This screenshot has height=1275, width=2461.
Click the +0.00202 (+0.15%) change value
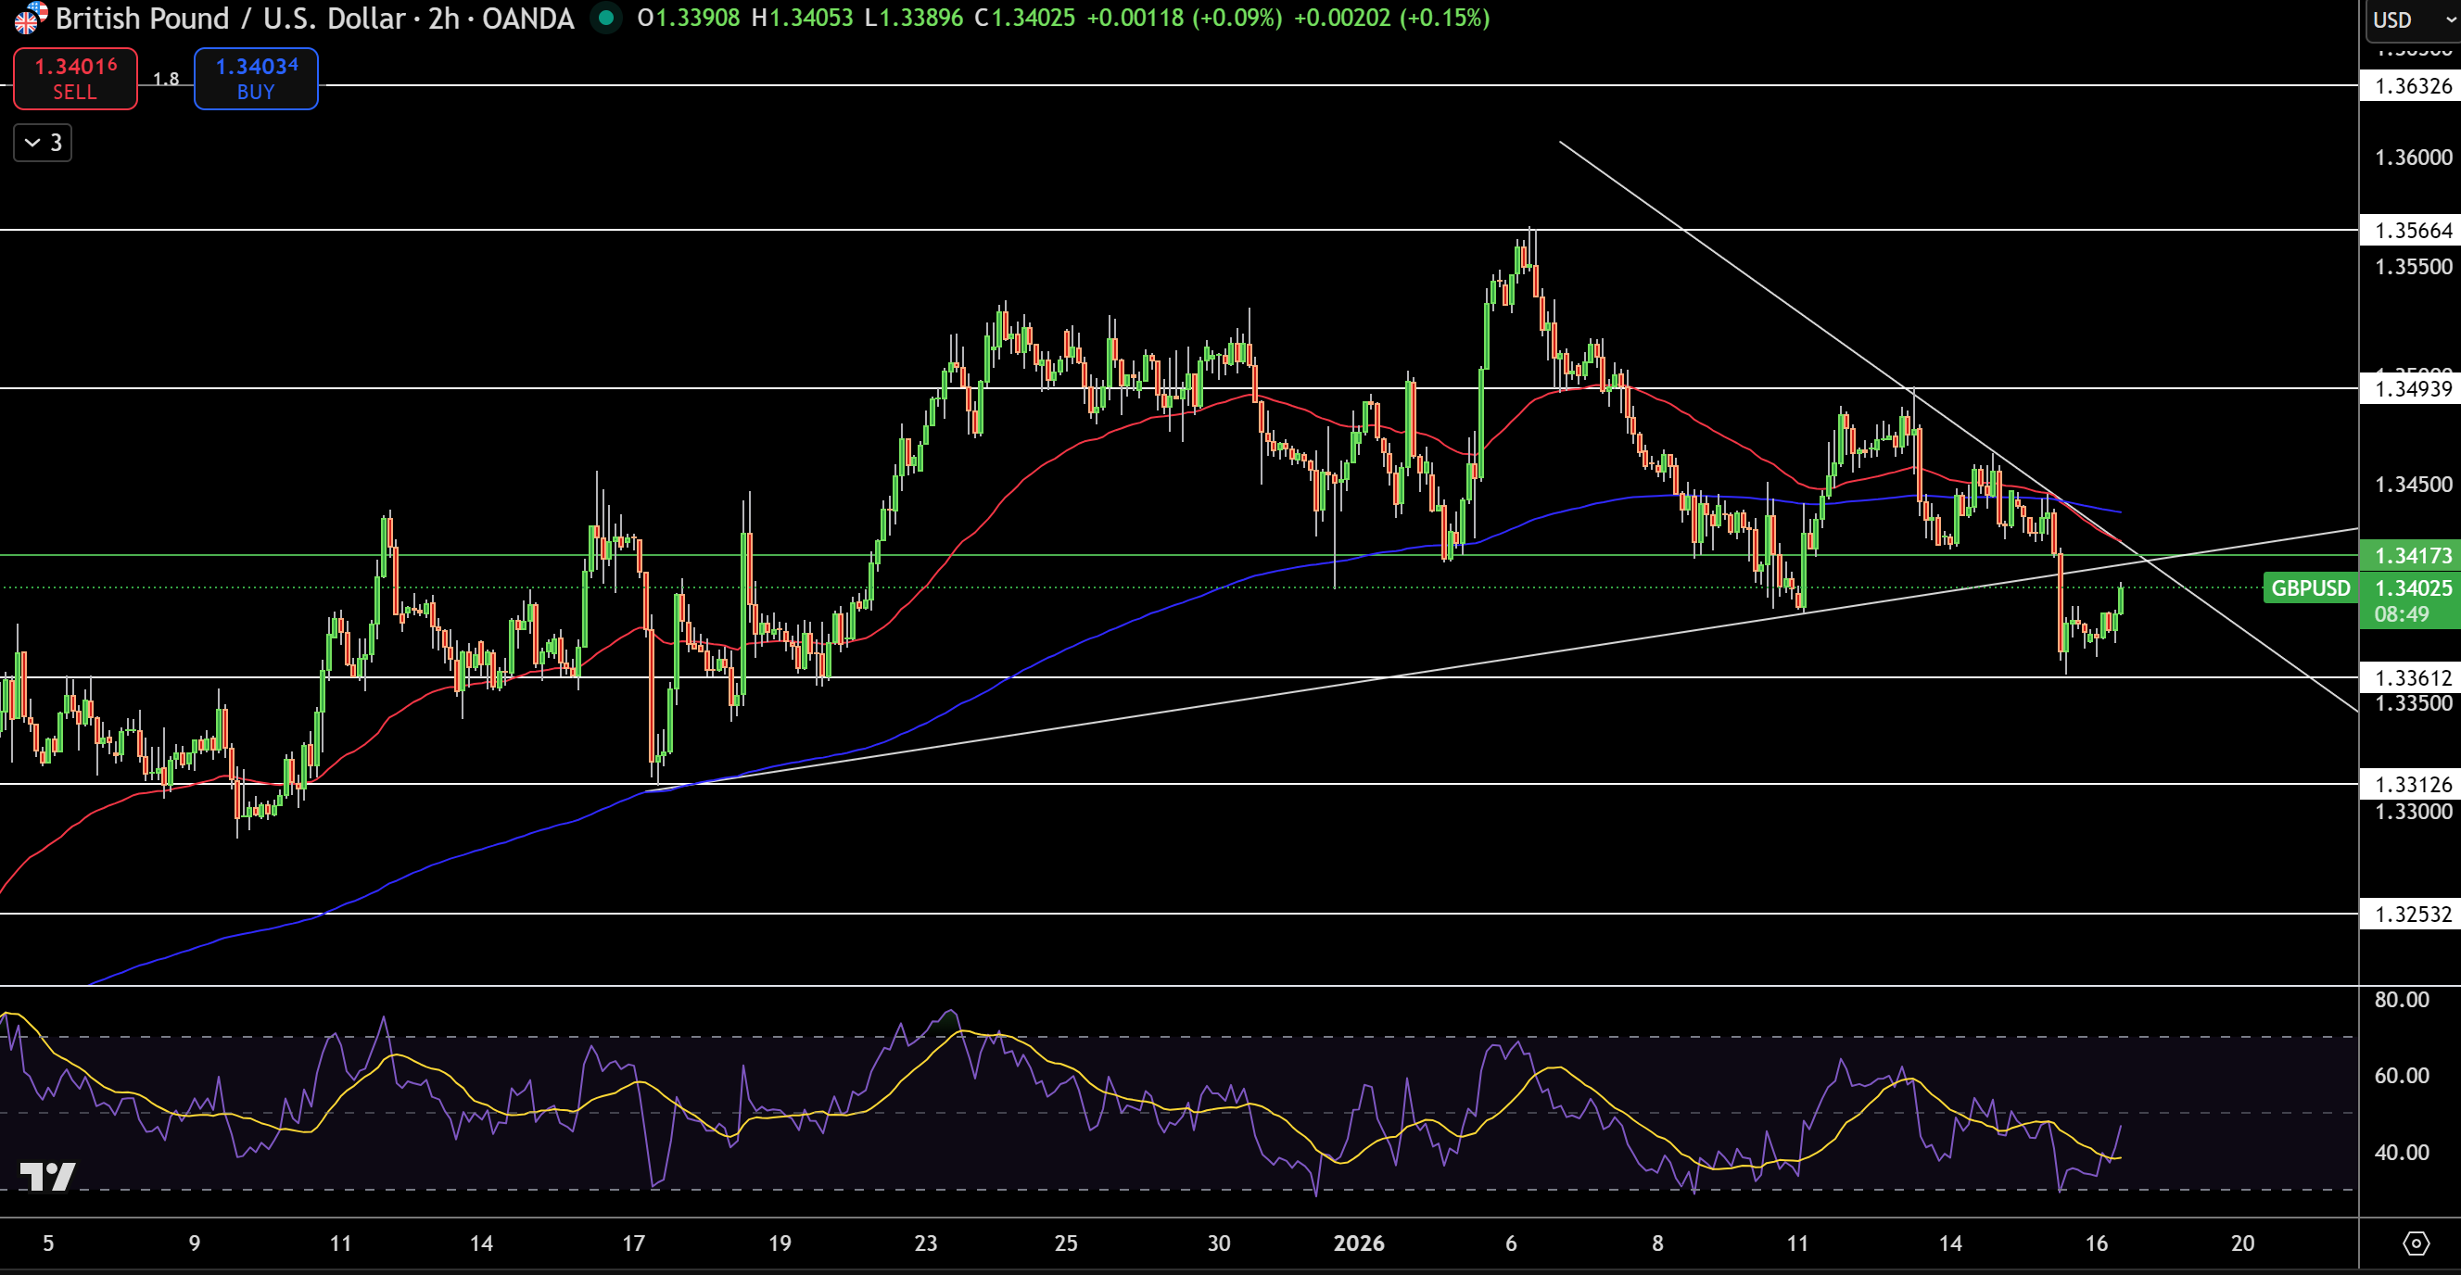(x=1391, y=19)
